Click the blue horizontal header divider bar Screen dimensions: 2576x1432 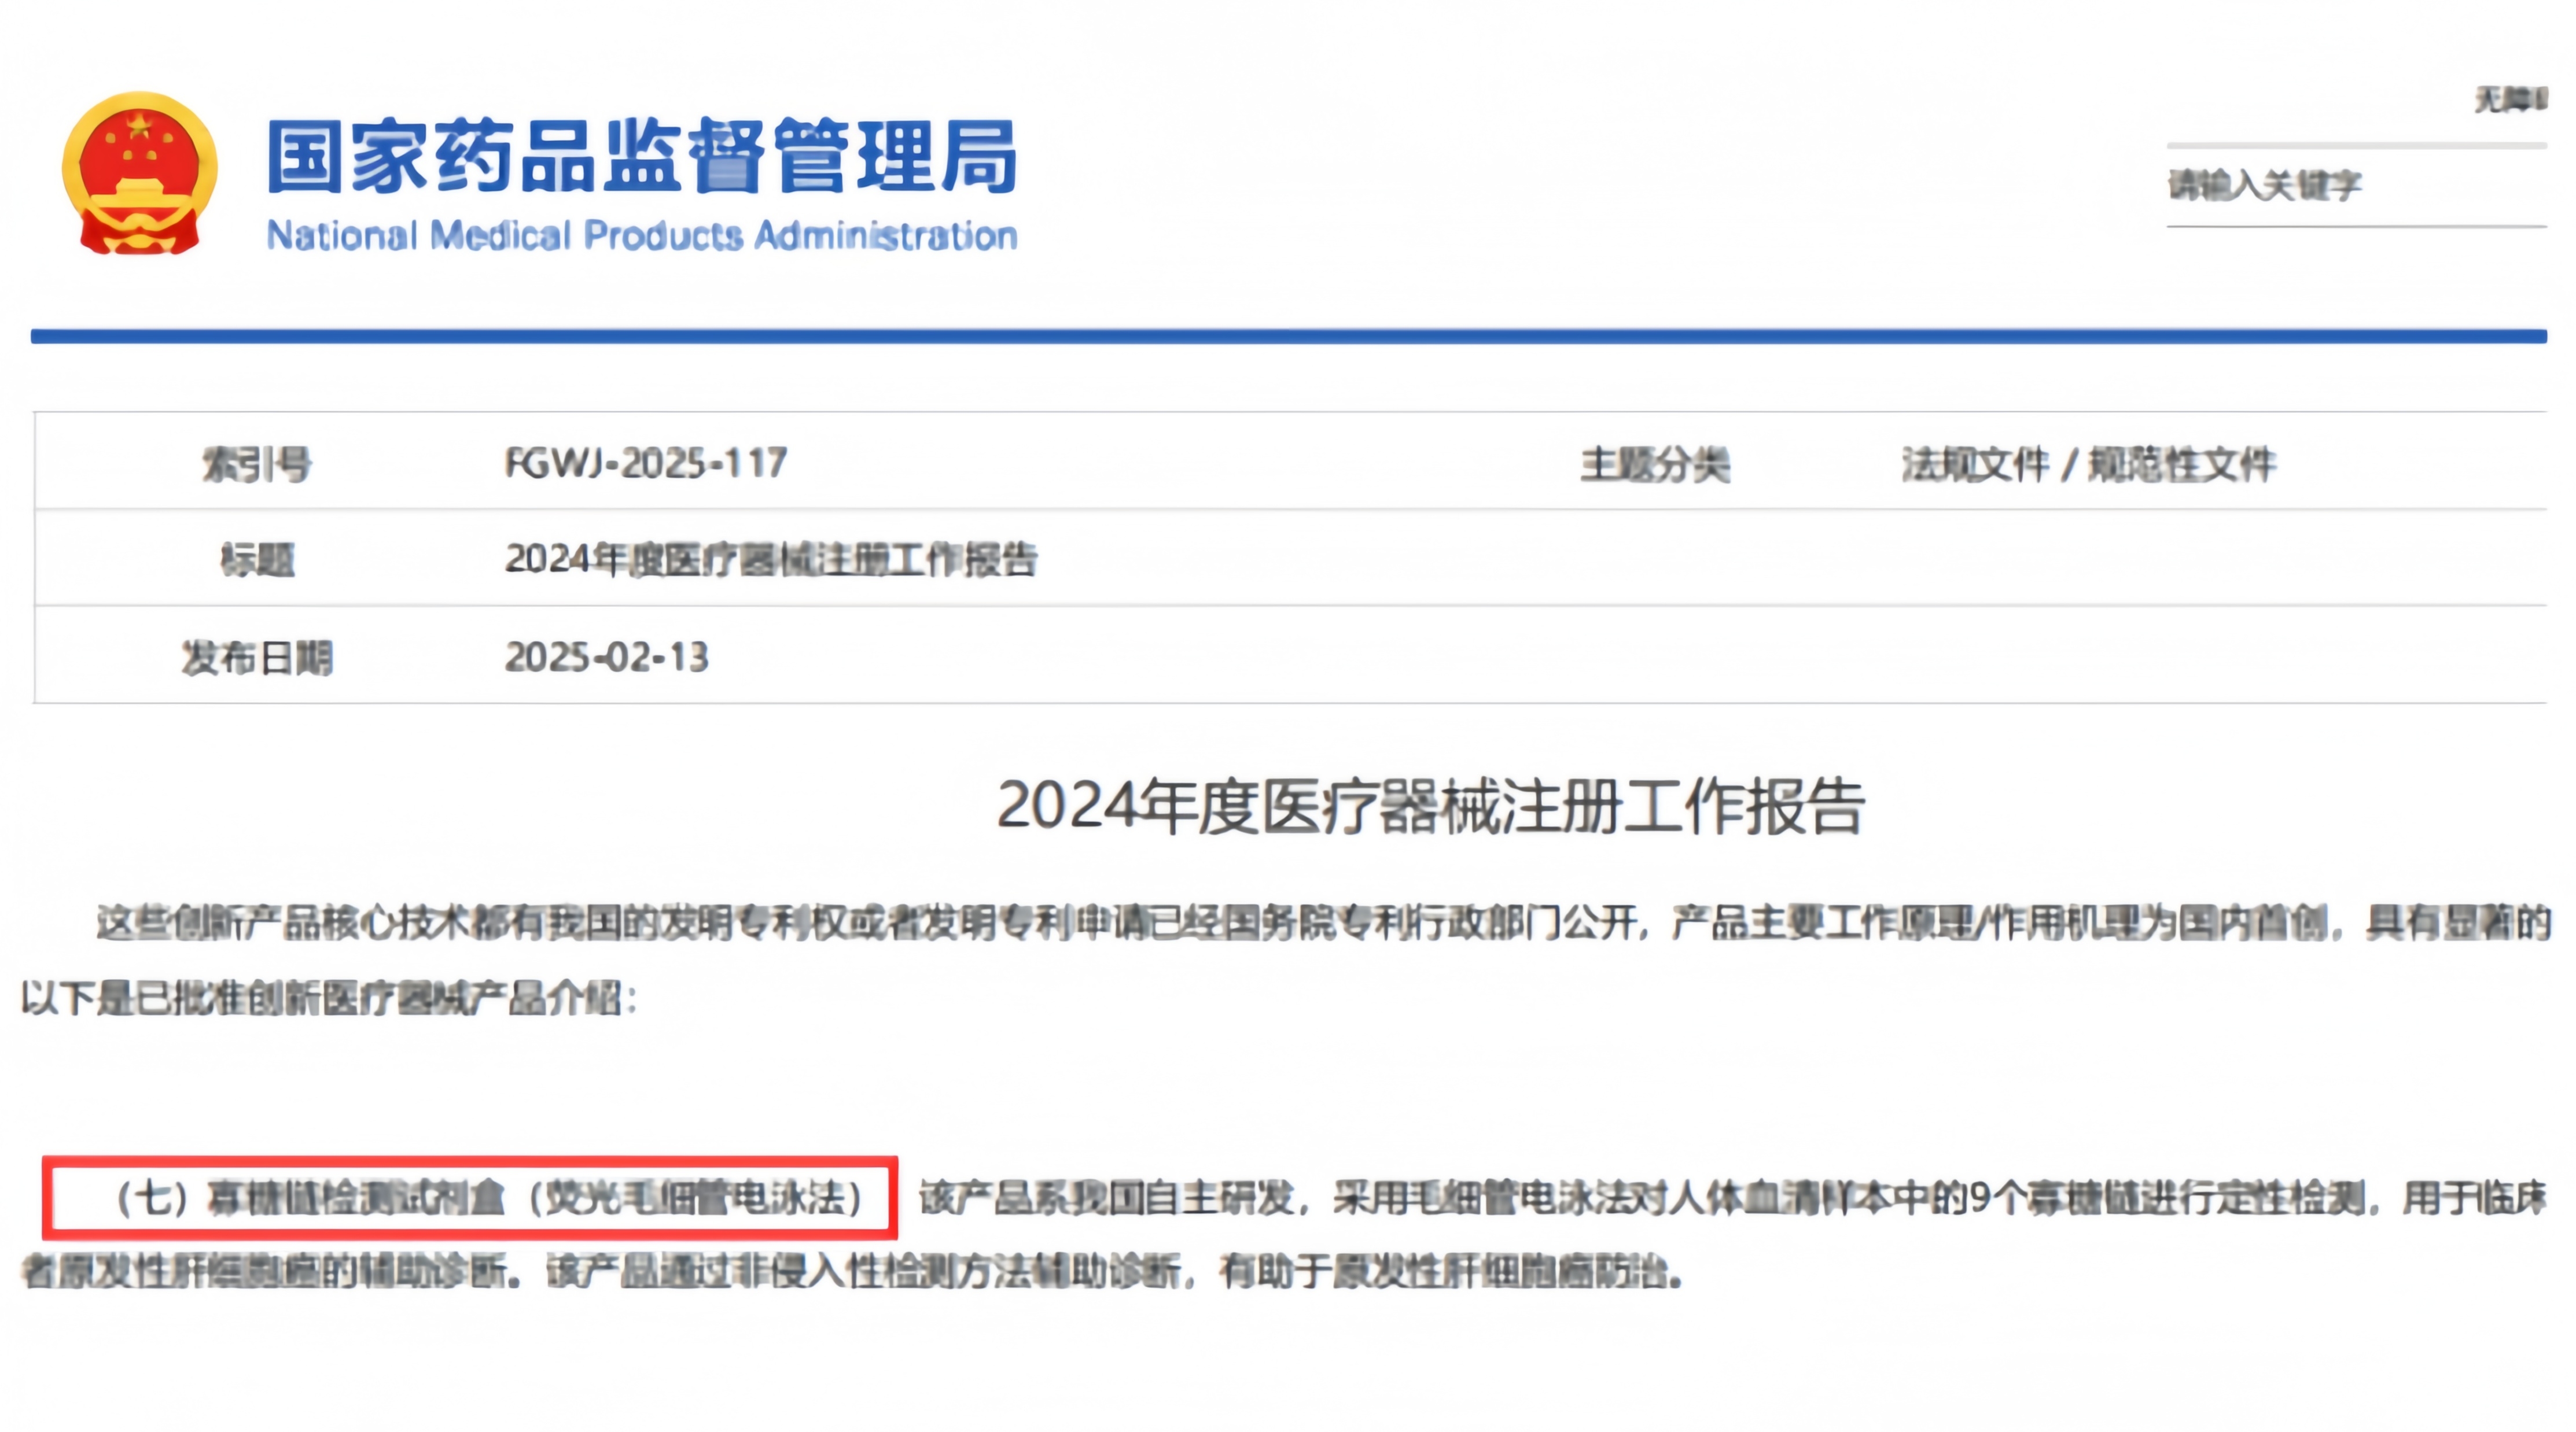(x=1288, y=337)
